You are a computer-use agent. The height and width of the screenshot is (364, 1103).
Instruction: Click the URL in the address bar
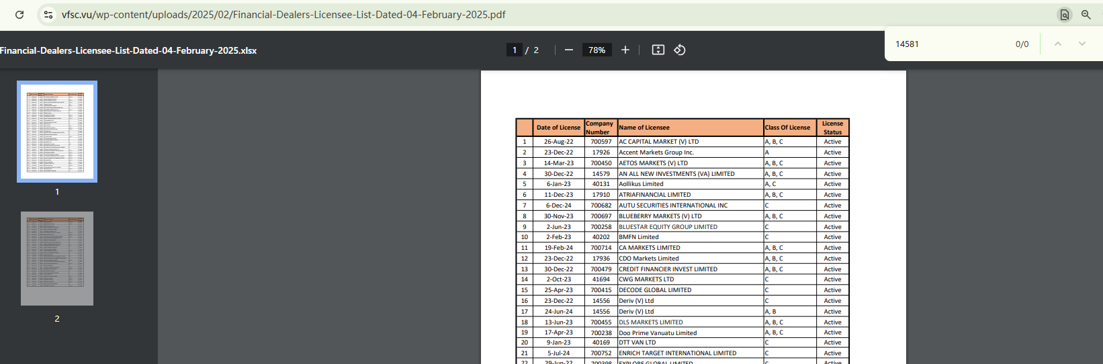pos(283,15)
